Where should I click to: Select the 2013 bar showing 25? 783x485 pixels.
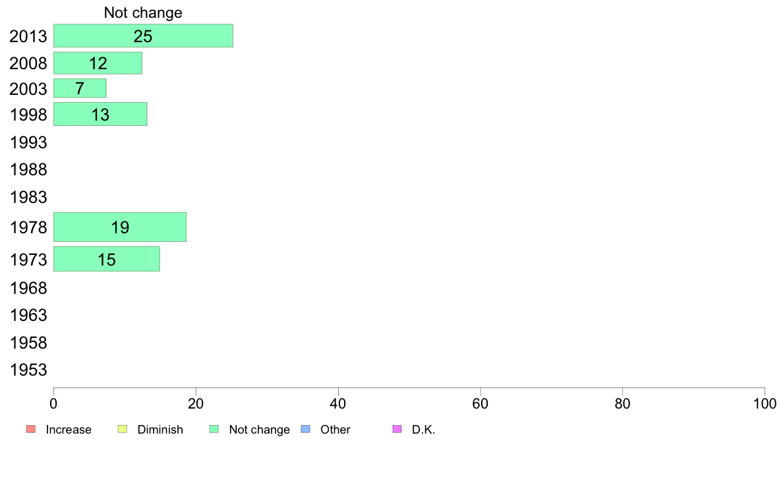(x=143, y=36)
